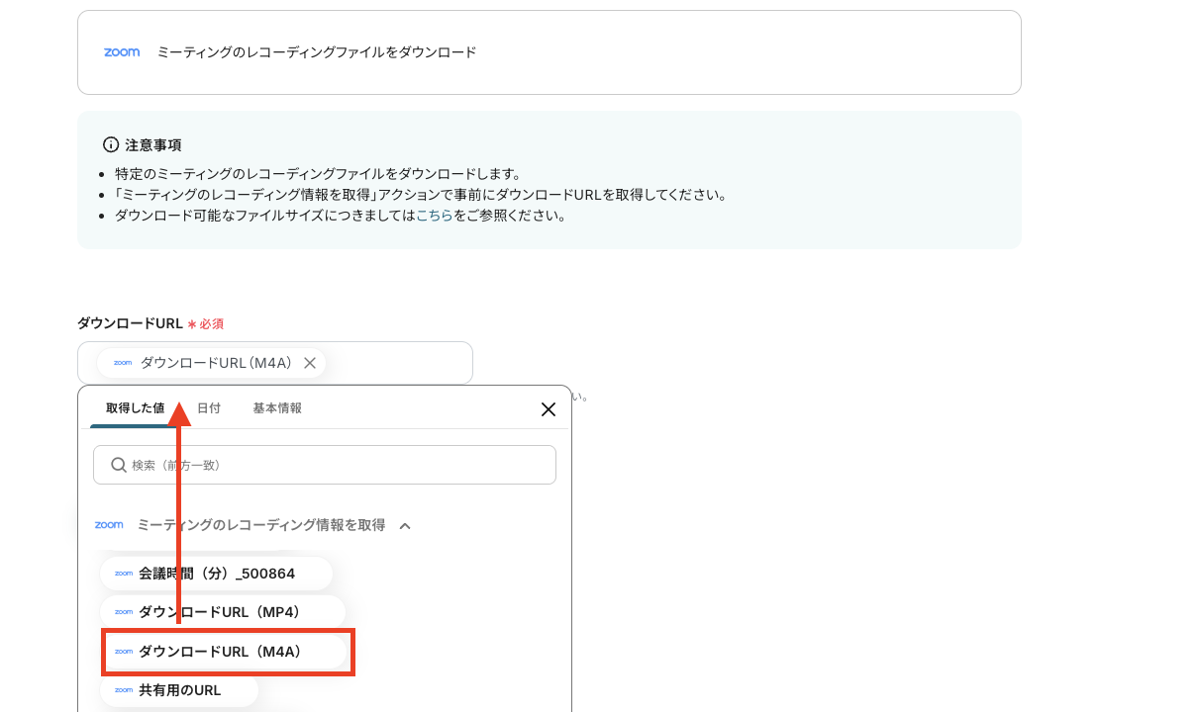Remove the ダウンロードURL（M4A） chip with its X
The width and height of the screenshot is (1200, 712).
(x=310, y=363)
